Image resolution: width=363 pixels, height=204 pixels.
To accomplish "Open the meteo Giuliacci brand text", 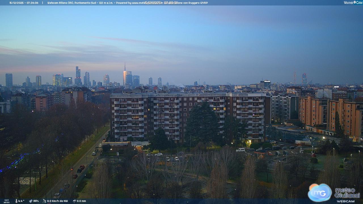I will pyautogui.click(x=347, y=193).
